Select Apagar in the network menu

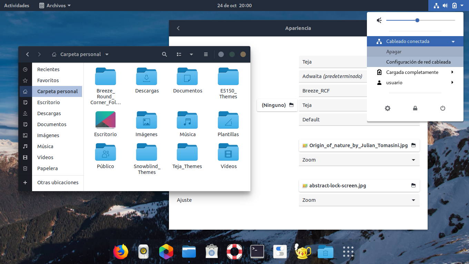point(415,52)
